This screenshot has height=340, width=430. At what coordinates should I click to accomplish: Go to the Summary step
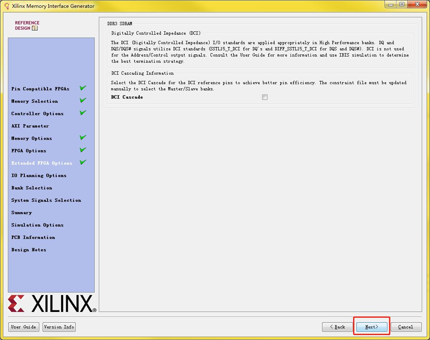(21, 212)
